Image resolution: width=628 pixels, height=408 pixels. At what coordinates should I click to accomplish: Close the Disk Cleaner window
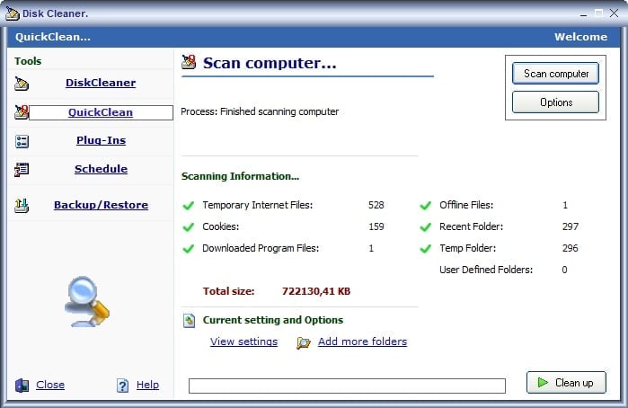coord(614,13)
